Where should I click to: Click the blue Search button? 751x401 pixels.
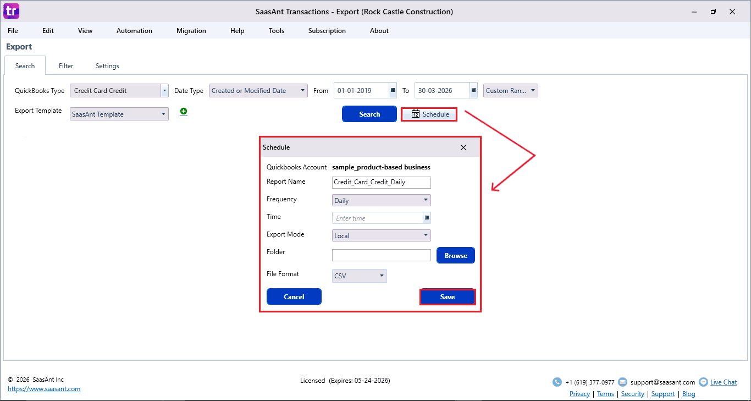coord(369,114)
